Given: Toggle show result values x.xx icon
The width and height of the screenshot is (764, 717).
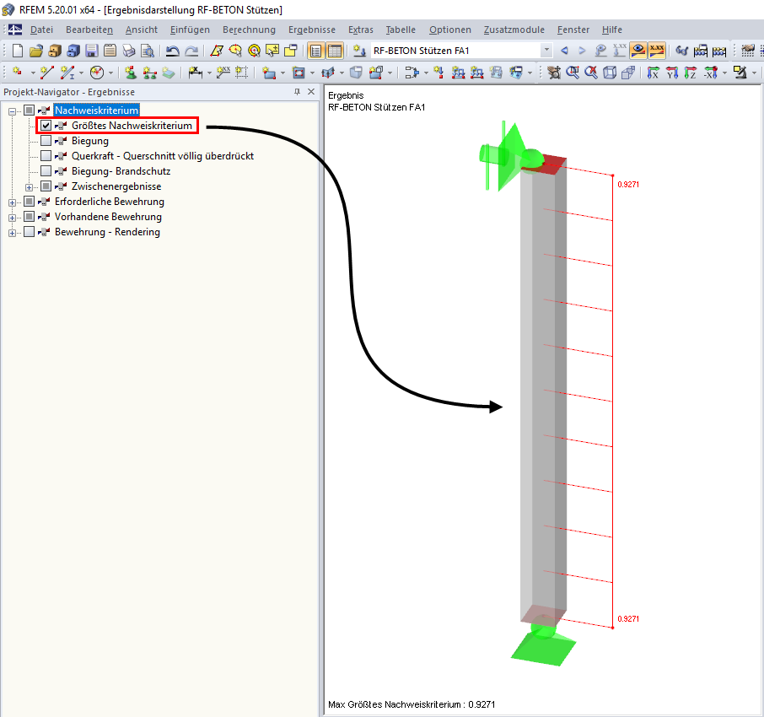Looking at the screenshot, I should click(x=657, y=51).
